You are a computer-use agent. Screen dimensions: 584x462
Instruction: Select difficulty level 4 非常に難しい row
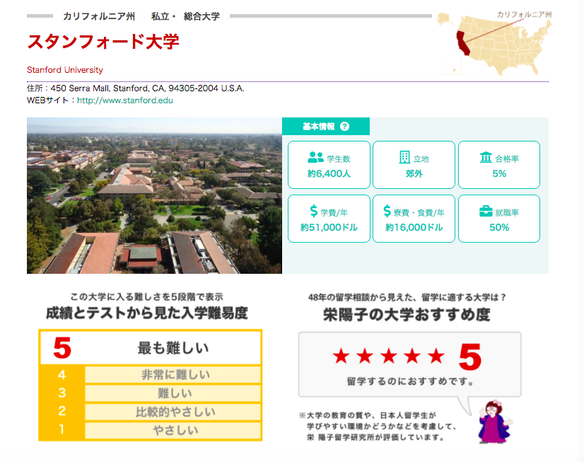click(151, 374)
